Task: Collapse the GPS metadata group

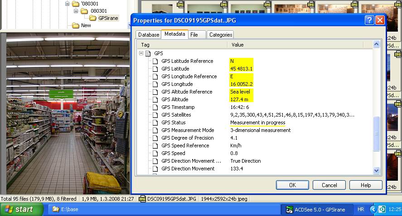Action: coord(141,53)
